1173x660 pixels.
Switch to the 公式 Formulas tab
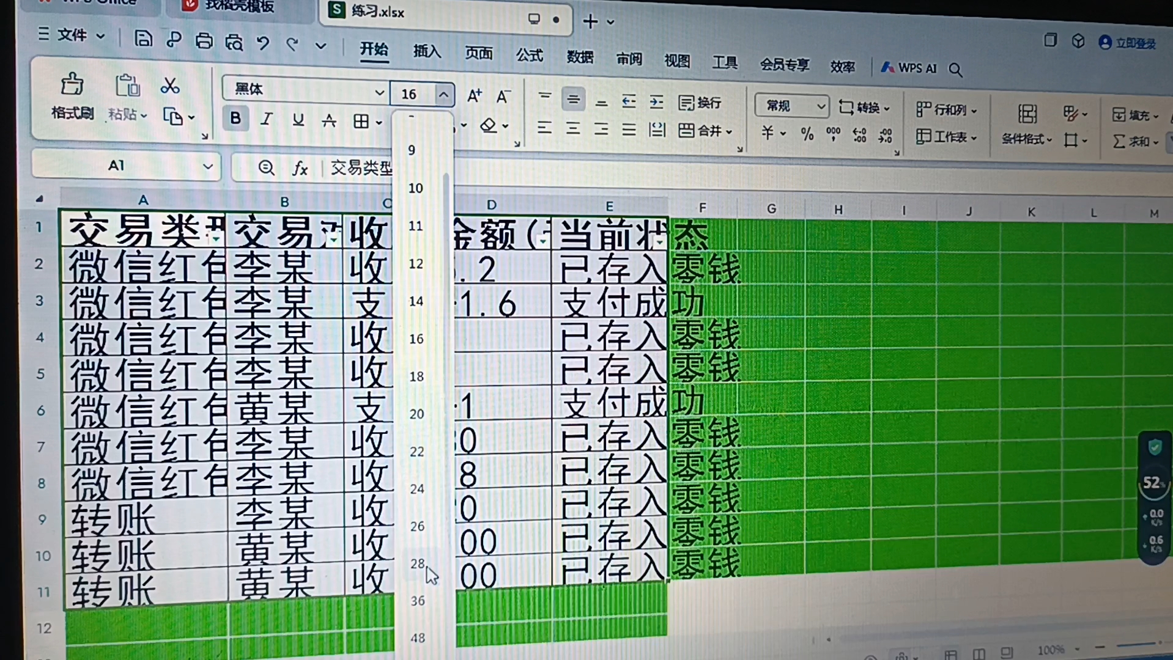[529, 55]
